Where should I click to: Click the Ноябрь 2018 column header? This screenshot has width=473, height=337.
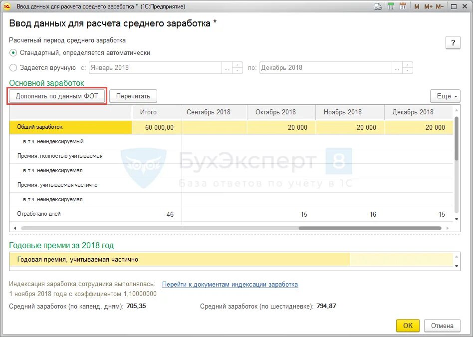tap(350, 112)
